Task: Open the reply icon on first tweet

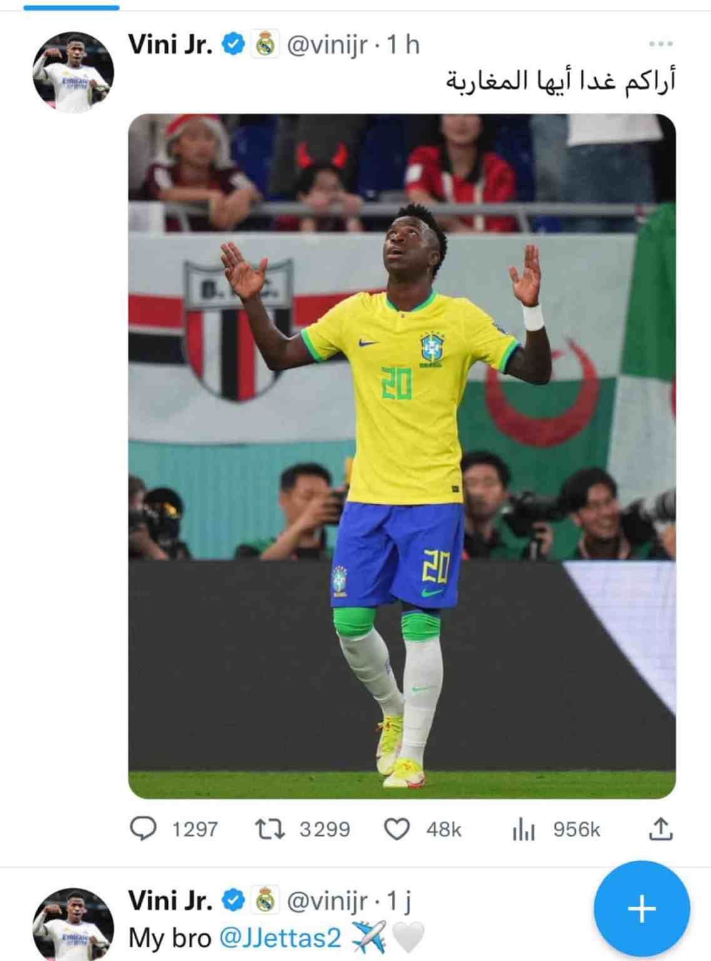Action: (x=143, y=828)
